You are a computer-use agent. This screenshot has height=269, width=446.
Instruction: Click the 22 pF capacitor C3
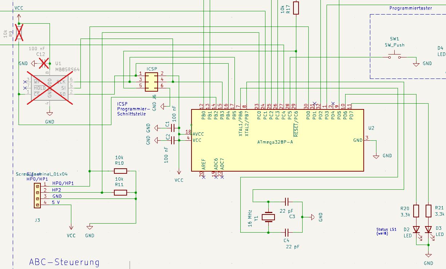coord(287,202)
